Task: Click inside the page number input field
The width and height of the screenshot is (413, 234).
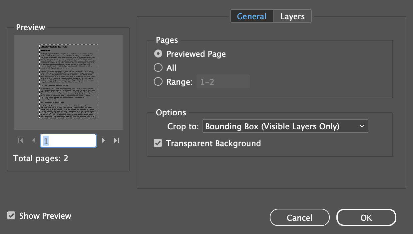Action: click(68, 140)
